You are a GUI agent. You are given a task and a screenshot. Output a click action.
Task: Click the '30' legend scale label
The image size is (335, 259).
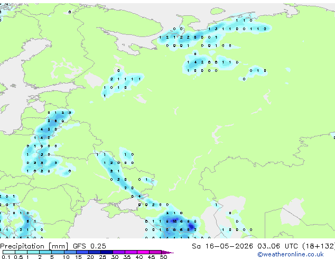point(115,257)
